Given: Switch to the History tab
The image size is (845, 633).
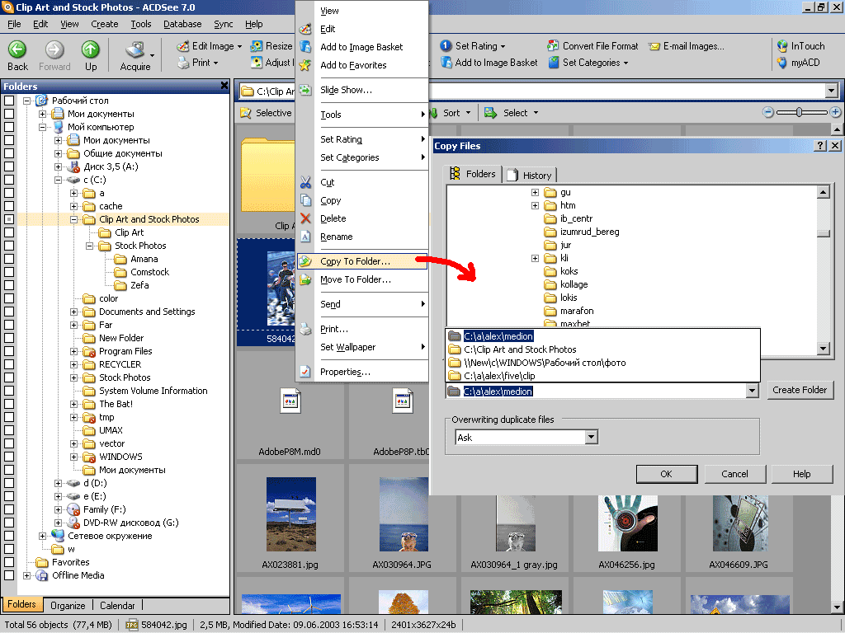Looking at the screenshot, I should (x=531, y=175).
